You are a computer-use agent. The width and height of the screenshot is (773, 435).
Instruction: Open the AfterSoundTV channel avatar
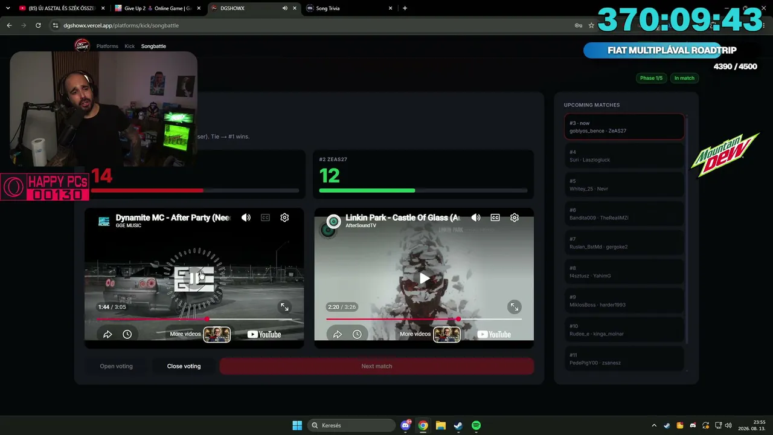[333, 221]
